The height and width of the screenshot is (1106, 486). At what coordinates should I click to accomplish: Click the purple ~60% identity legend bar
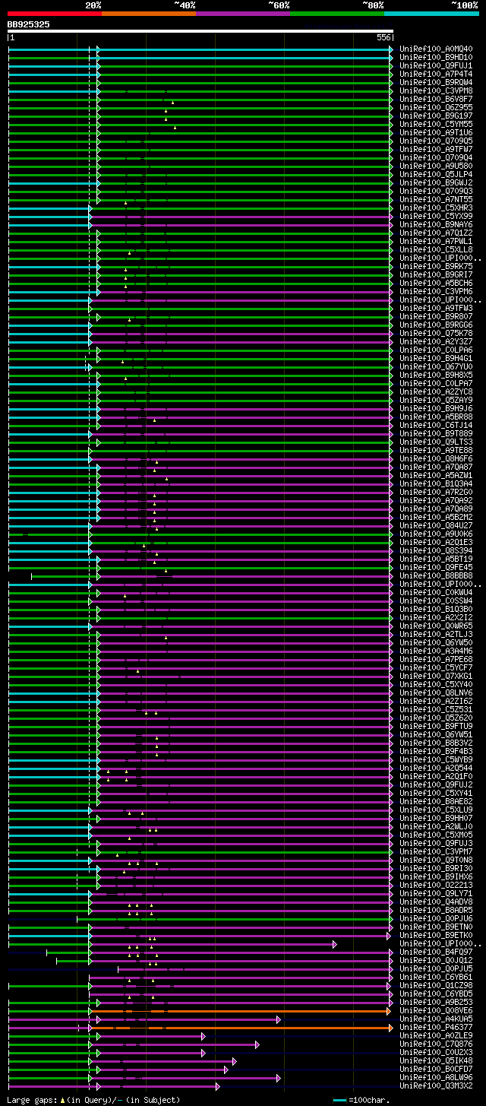click(243, 14)
